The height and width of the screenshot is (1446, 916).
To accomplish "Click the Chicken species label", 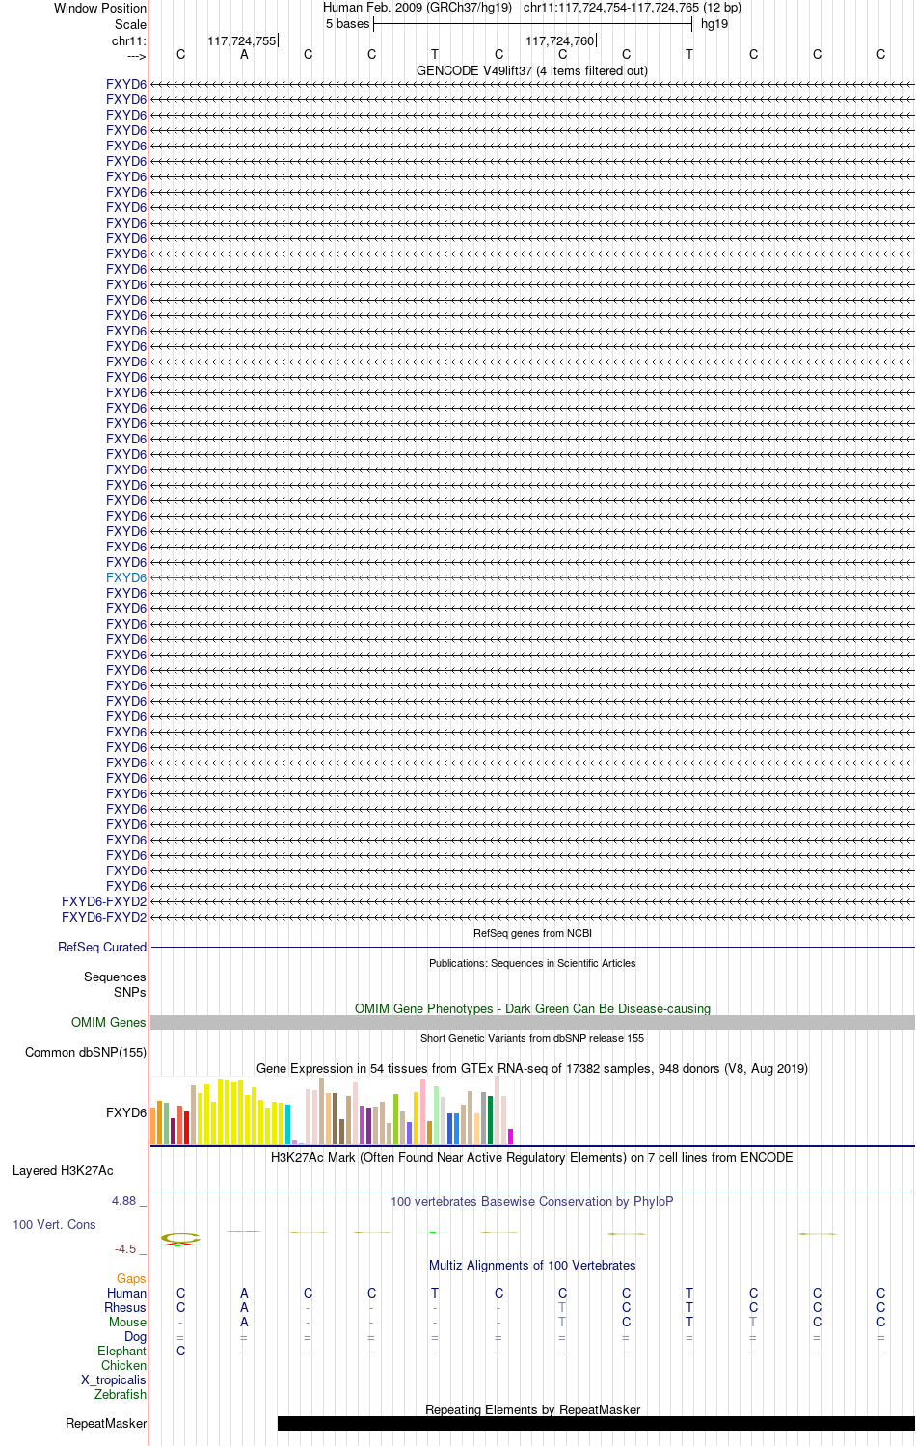I will tap(124, 1365).
